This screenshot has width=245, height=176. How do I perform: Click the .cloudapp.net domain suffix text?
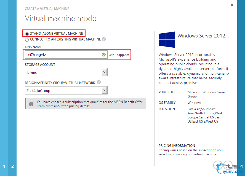pos(119,55)
